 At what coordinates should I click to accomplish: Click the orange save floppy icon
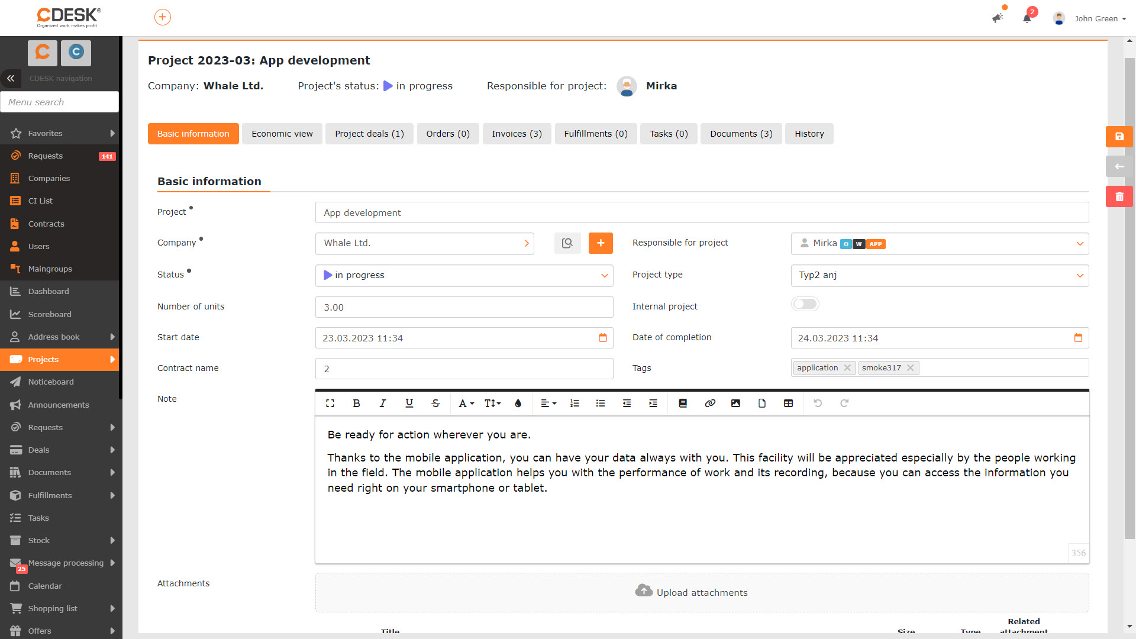pos(1119,137)
